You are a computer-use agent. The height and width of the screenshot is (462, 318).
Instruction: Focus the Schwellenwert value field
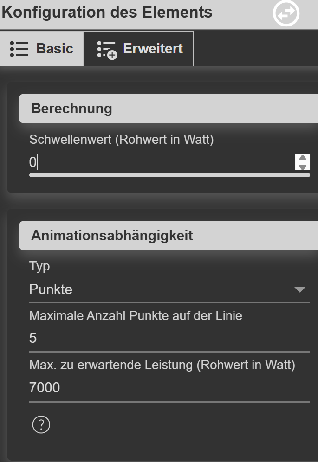pos(158,162)
